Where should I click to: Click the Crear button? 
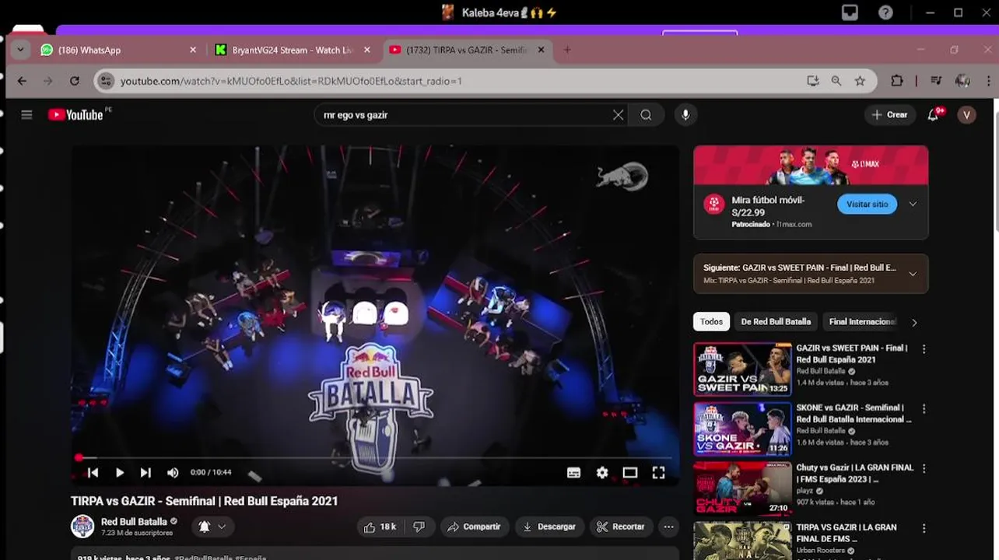point(889,114)
